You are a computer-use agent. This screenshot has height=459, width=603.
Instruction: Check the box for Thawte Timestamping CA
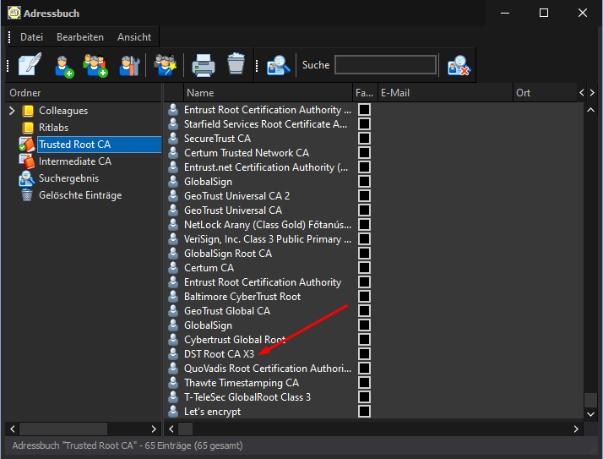click(364, 382)
